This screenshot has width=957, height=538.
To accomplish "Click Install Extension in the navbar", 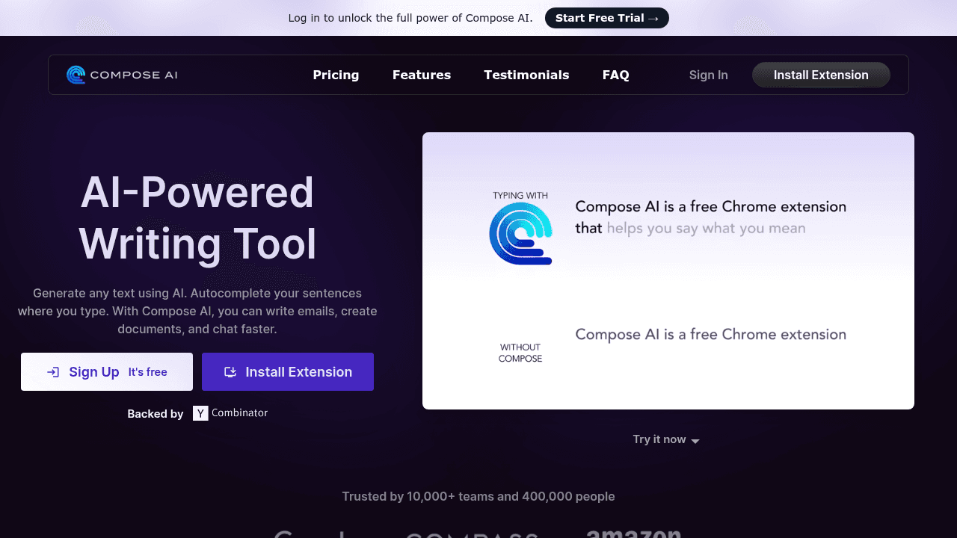I will 821,75.
